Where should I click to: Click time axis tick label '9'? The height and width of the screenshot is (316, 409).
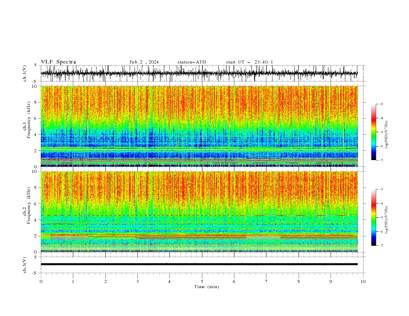click(331, 281)
